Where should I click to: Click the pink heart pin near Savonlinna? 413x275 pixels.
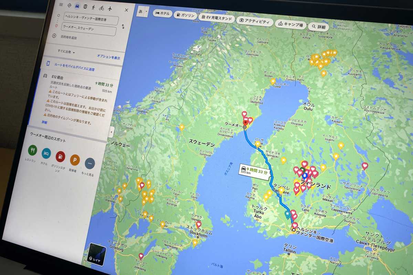pos(365,166)
